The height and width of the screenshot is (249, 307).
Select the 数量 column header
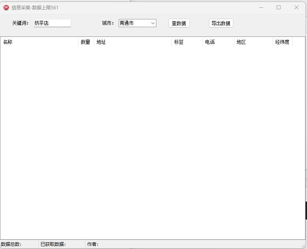(x=86, y=42)
